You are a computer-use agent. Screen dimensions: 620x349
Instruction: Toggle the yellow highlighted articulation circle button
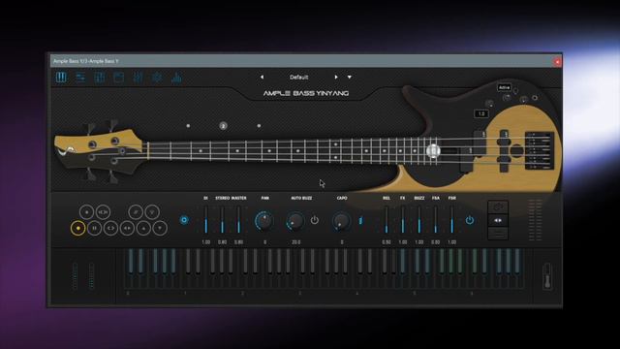77,229
